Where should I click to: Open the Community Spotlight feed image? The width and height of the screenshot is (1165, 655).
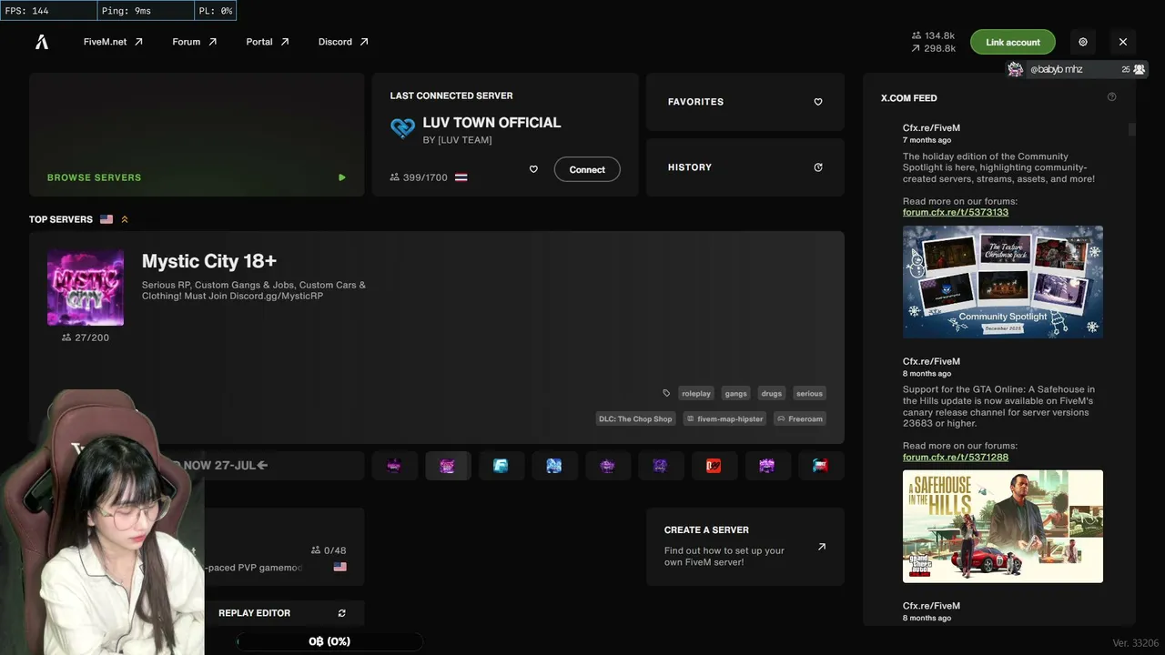(1003, 282)
